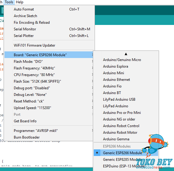Select the Generic ESP8266 Module radio option
Screen dimensions: 174x171
pos(126,153)
